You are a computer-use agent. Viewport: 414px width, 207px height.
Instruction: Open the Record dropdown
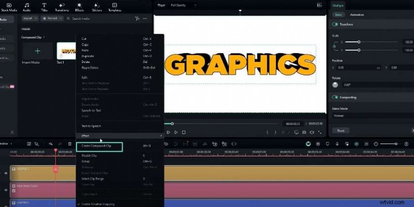pos(52,19)
